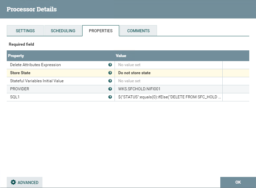
Task: Show the Store State help icon
Action: click(110, 73)
